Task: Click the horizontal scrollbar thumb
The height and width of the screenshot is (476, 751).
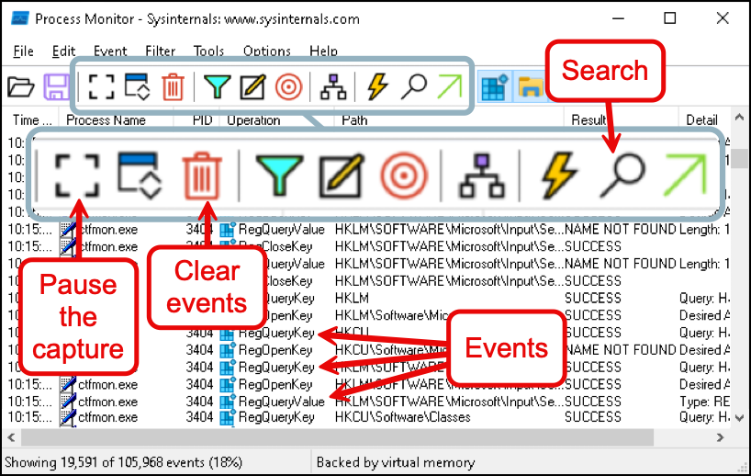Action: [338, 437]
